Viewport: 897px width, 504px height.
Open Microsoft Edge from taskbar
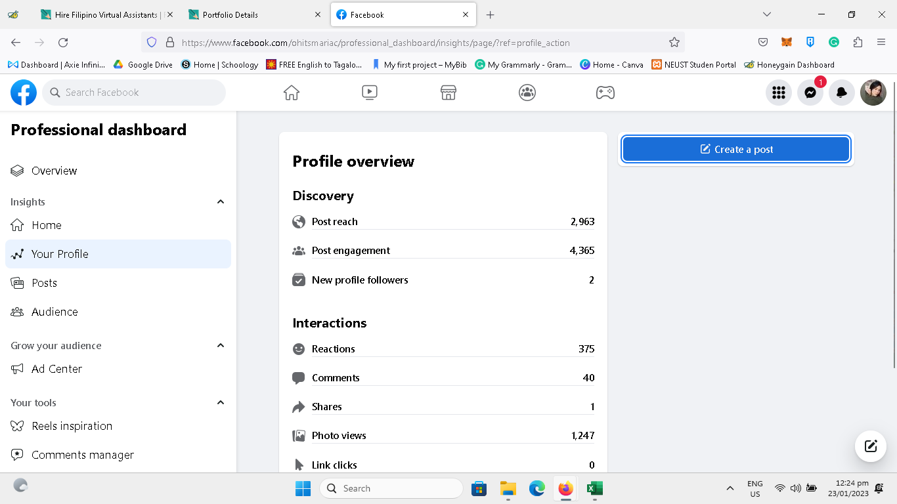(x=537, y=488)
